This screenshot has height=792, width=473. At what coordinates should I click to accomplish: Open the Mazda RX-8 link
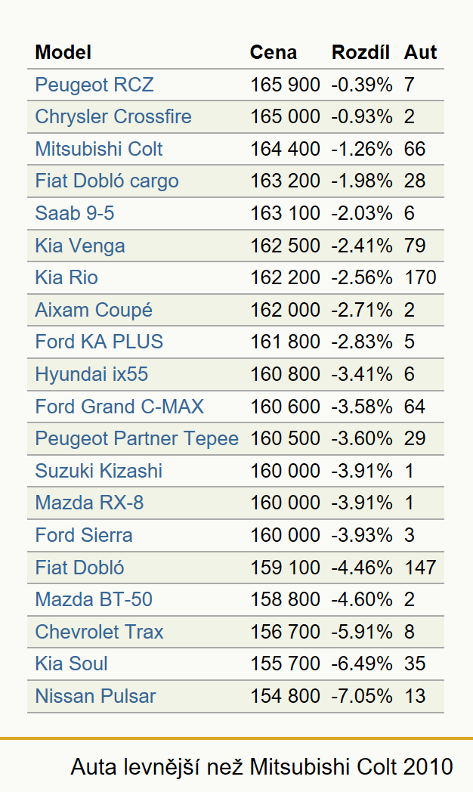(89, 503)
